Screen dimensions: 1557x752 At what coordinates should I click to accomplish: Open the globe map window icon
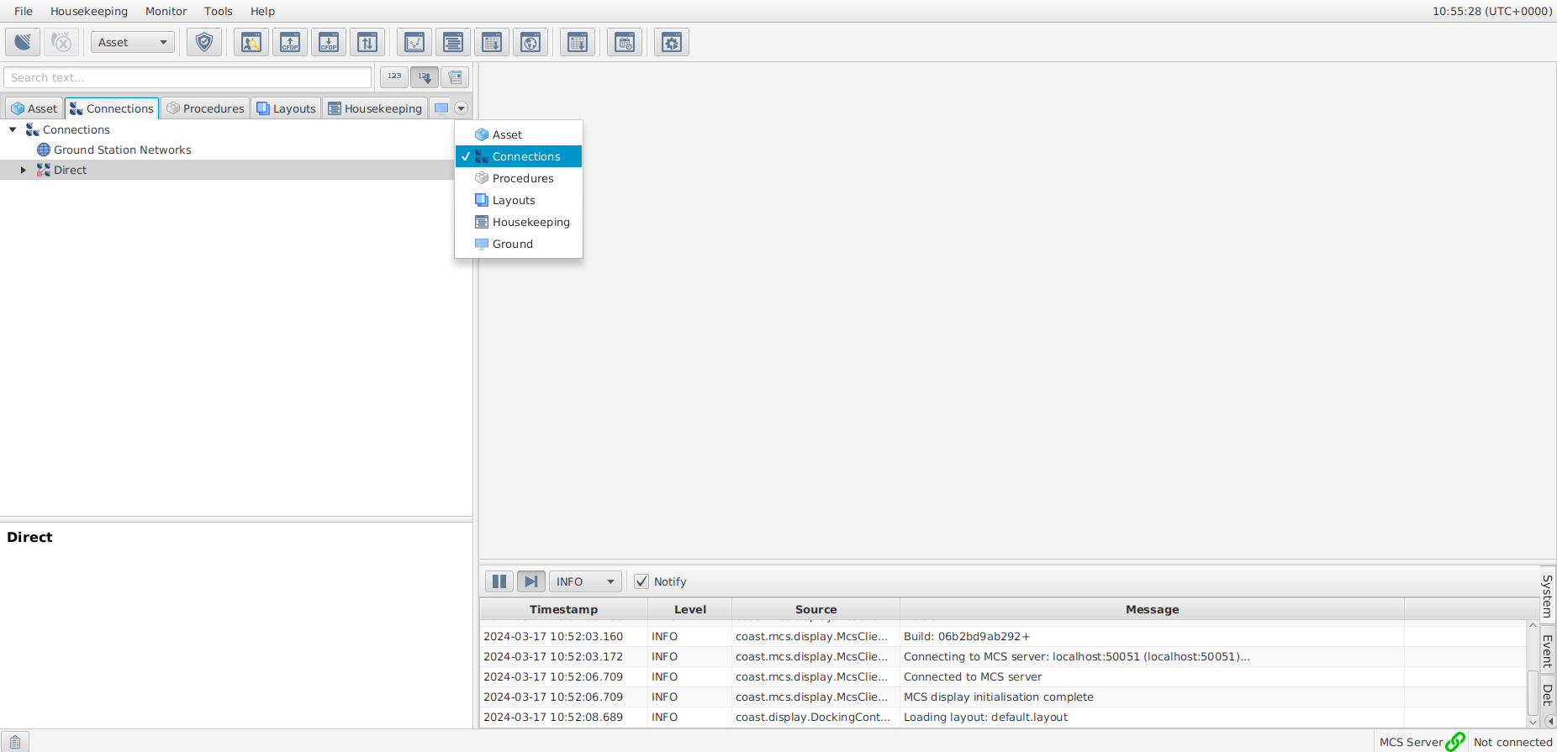[530, 42]
